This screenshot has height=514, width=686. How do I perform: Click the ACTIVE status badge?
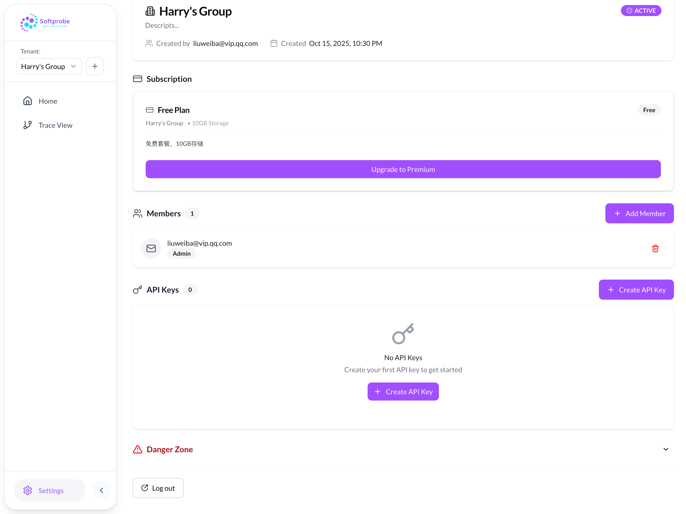tap(641, 11)
